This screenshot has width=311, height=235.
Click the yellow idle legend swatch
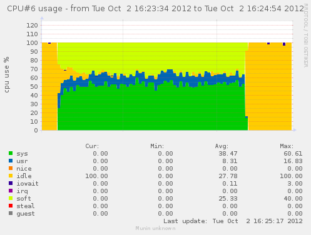click(11, 176)
